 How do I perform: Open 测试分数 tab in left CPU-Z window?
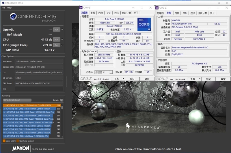tap(126, 13)
